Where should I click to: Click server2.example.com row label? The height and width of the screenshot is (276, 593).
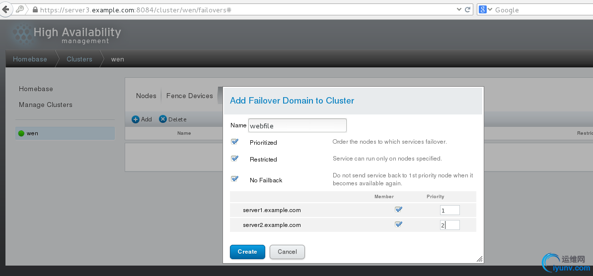(x=272, y=225)
